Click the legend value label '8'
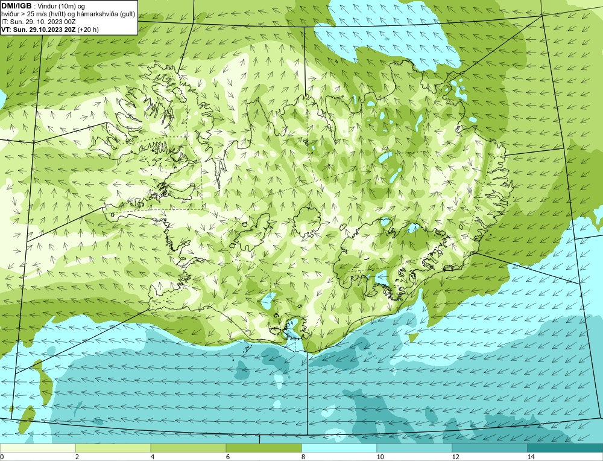603x461 pixels. pyautogui.click(x=303, y=457)
